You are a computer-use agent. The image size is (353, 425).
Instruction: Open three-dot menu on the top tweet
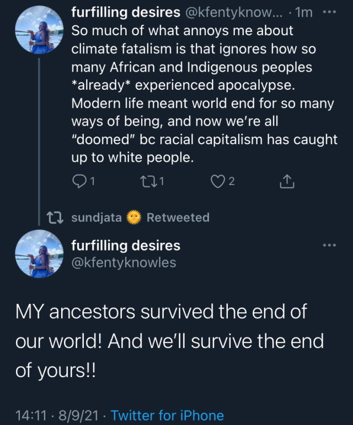[x=329, y=12]
